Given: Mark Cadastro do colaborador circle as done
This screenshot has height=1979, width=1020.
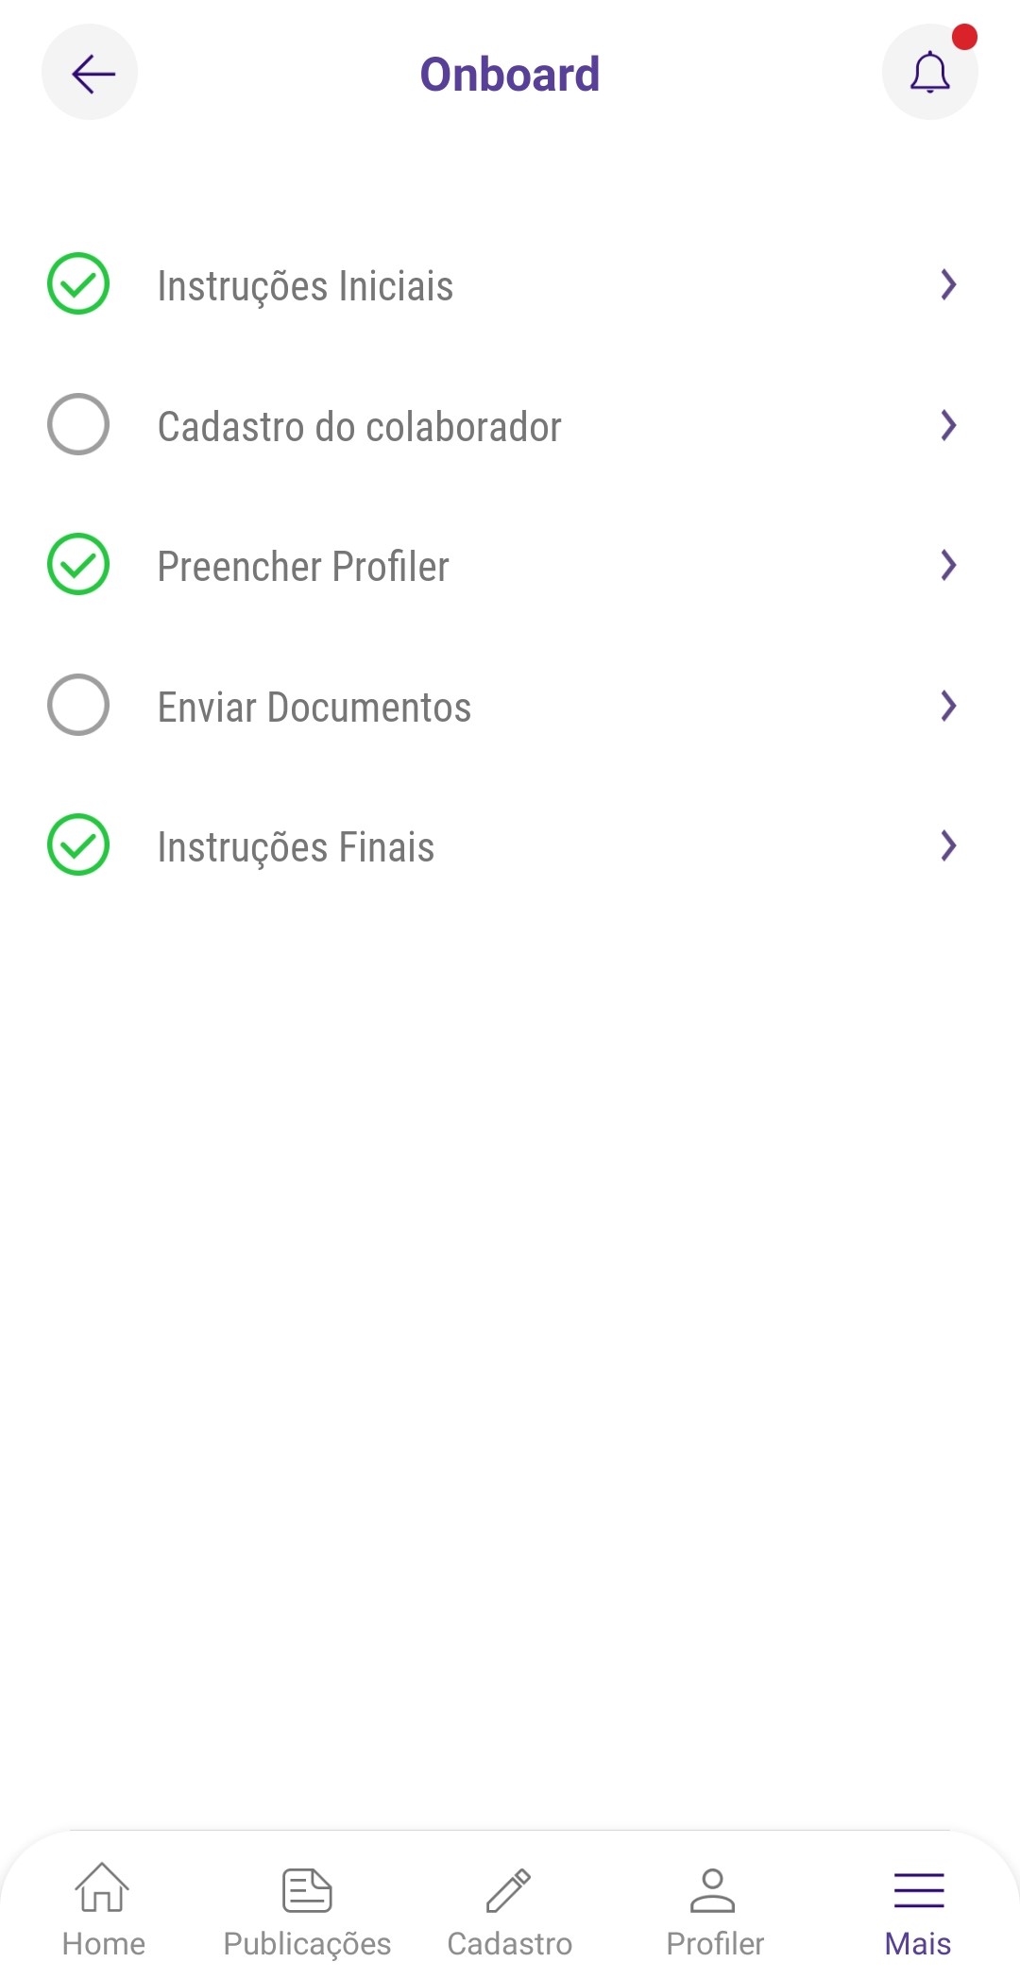Looking at the screenshot, I should (x=78, y=424).
